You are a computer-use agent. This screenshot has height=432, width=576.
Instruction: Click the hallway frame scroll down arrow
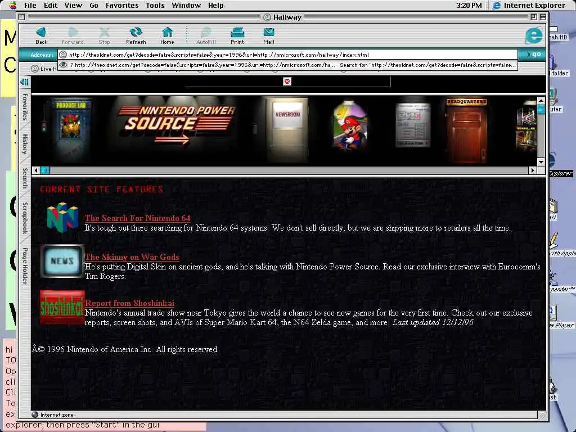[x=541, y=161]
